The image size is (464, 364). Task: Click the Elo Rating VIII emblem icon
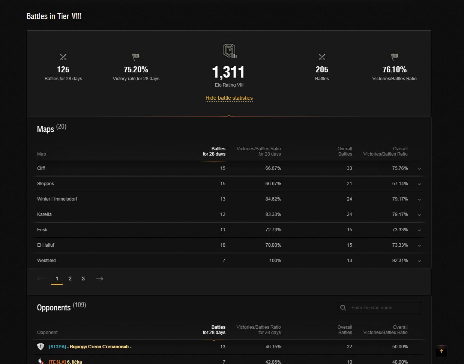tap(229, 51)
